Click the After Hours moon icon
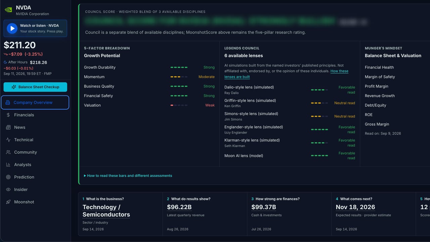Viewport: 430px width, 242px height. point(5,63)
